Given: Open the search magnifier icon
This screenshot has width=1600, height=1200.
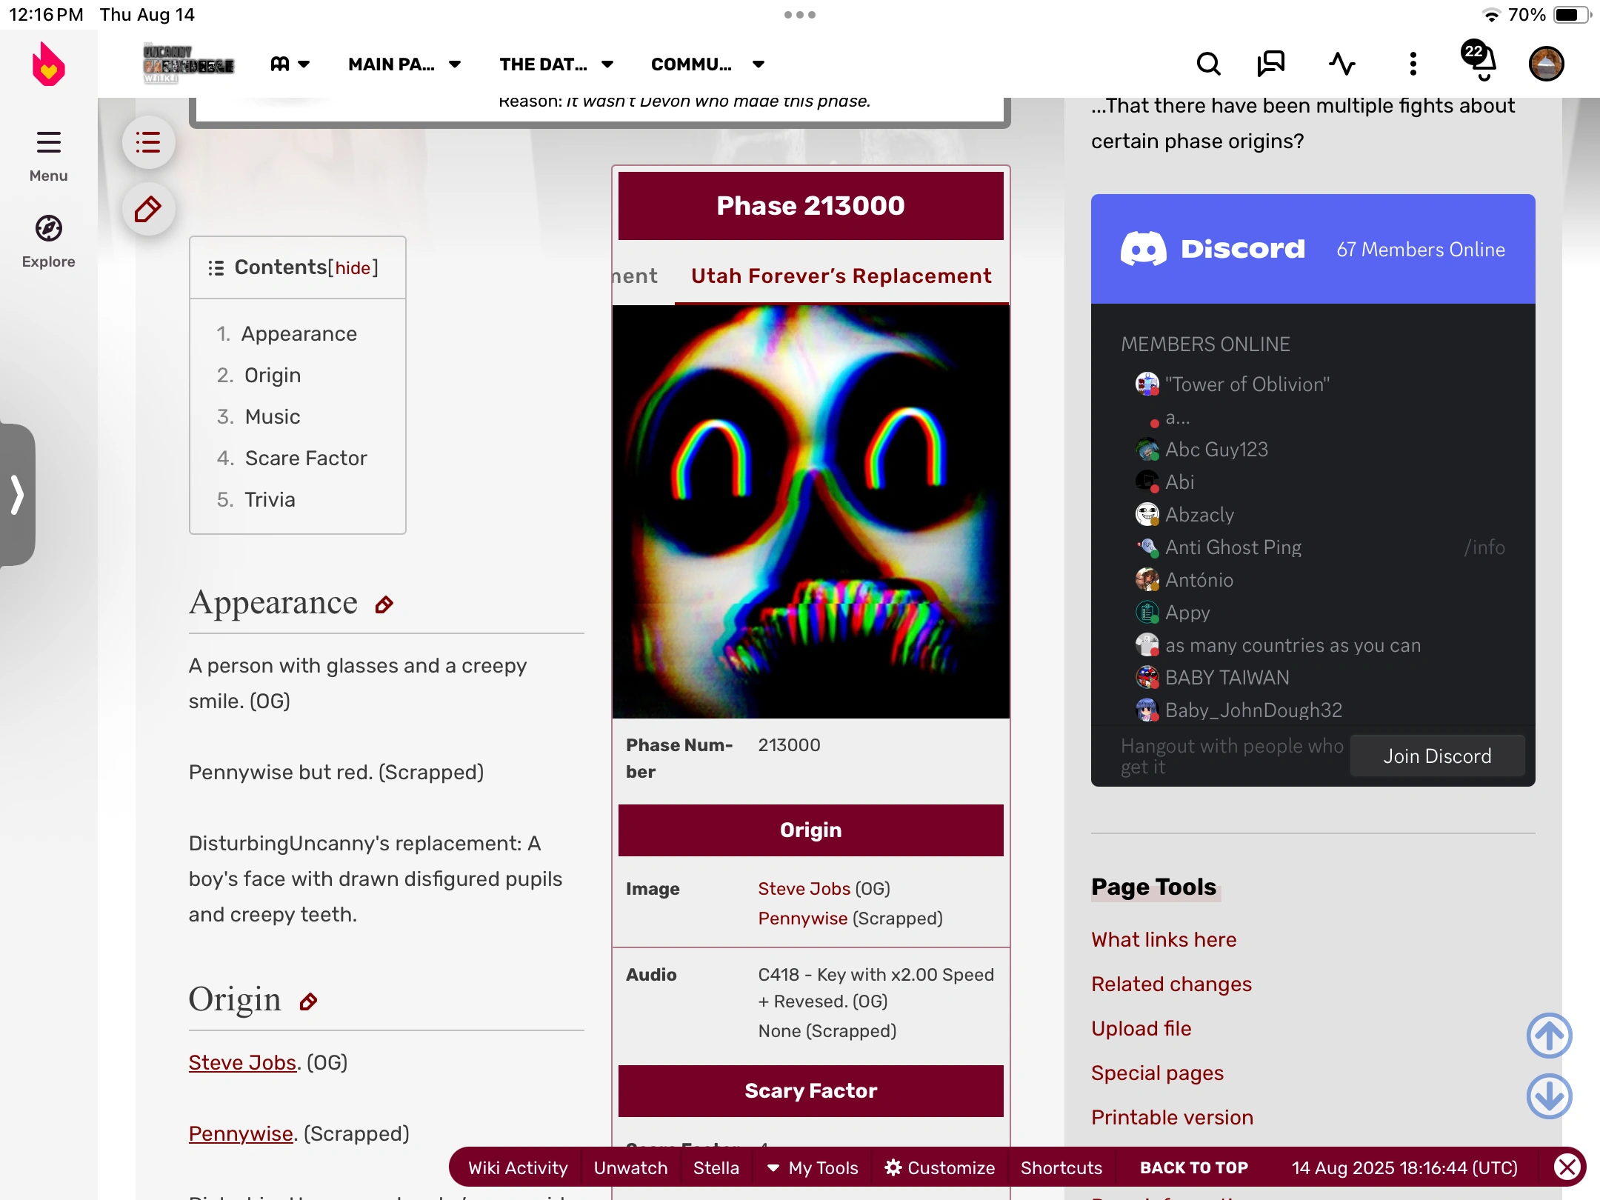Looking at the screenshot, I should click(x=1208, y=64).
